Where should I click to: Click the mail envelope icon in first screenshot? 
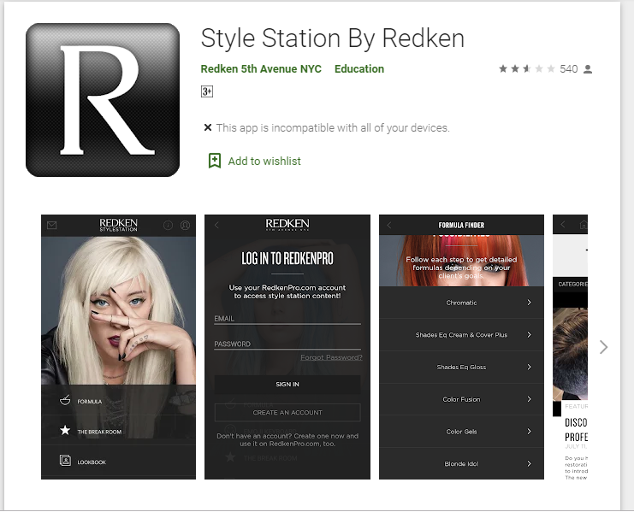click(x=52, y=226)
